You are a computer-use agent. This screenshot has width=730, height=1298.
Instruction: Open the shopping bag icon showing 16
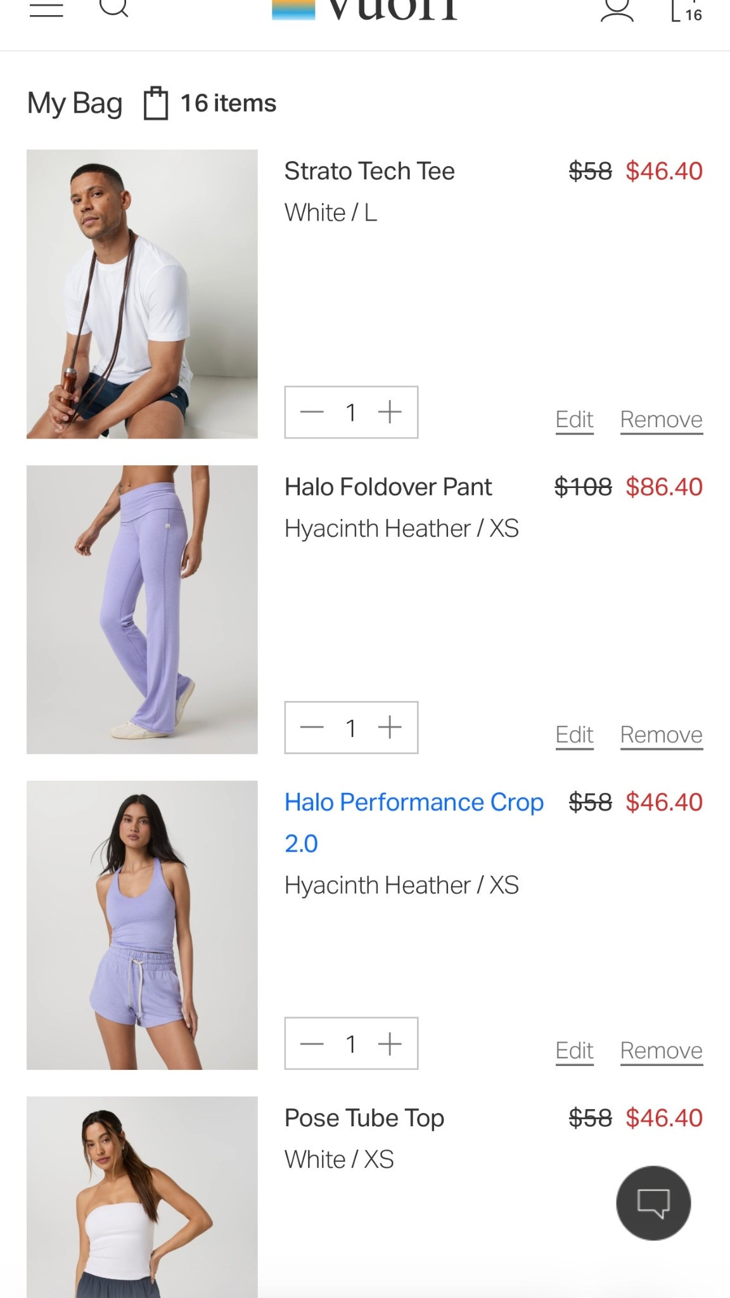coord(687,11)
